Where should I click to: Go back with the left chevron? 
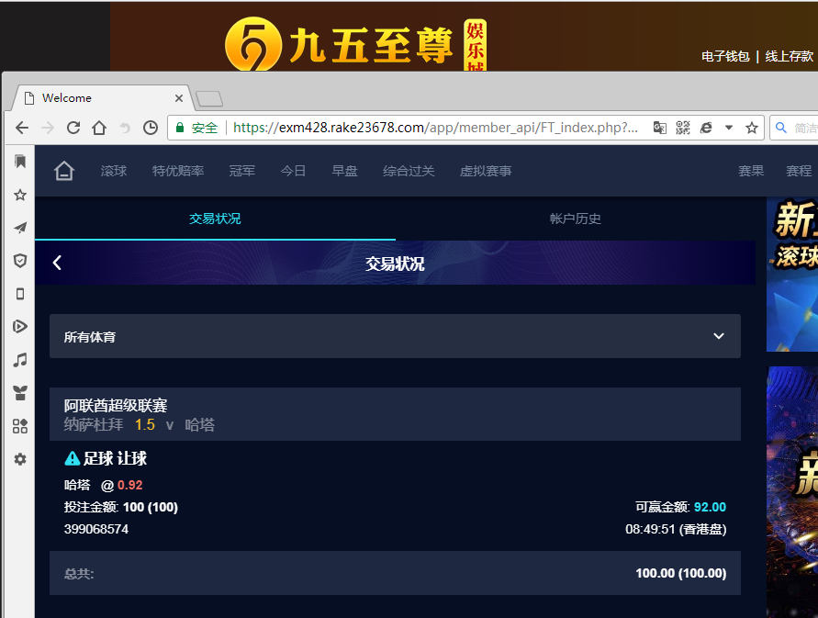click(58, 263)
